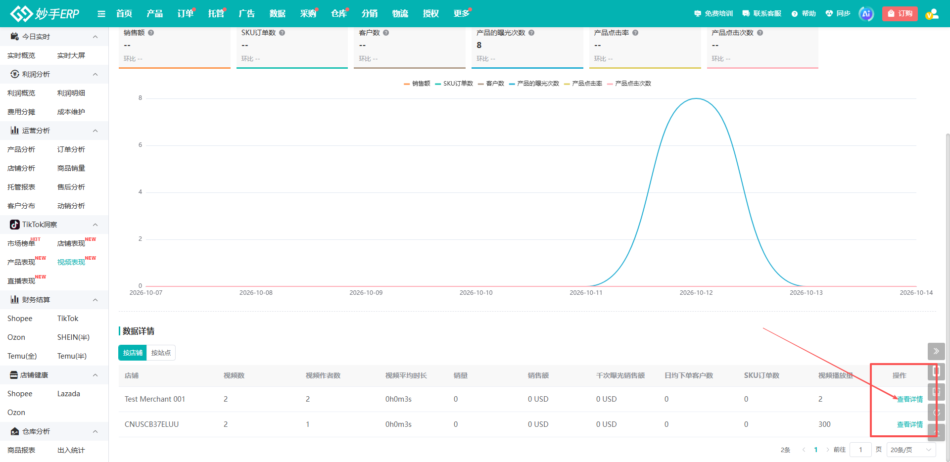Toggle 客户数 series in chart legend
The image size is (950, 462).
tap(491, 84)
